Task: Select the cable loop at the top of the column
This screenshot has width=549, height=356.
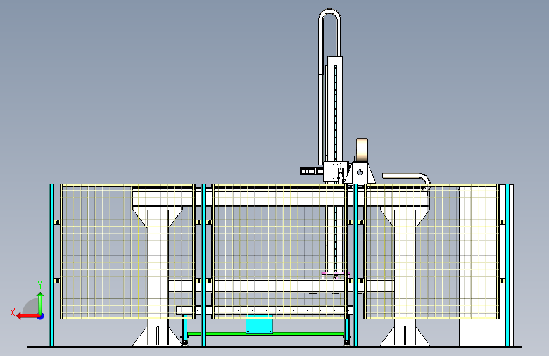Action: [329, 34]
